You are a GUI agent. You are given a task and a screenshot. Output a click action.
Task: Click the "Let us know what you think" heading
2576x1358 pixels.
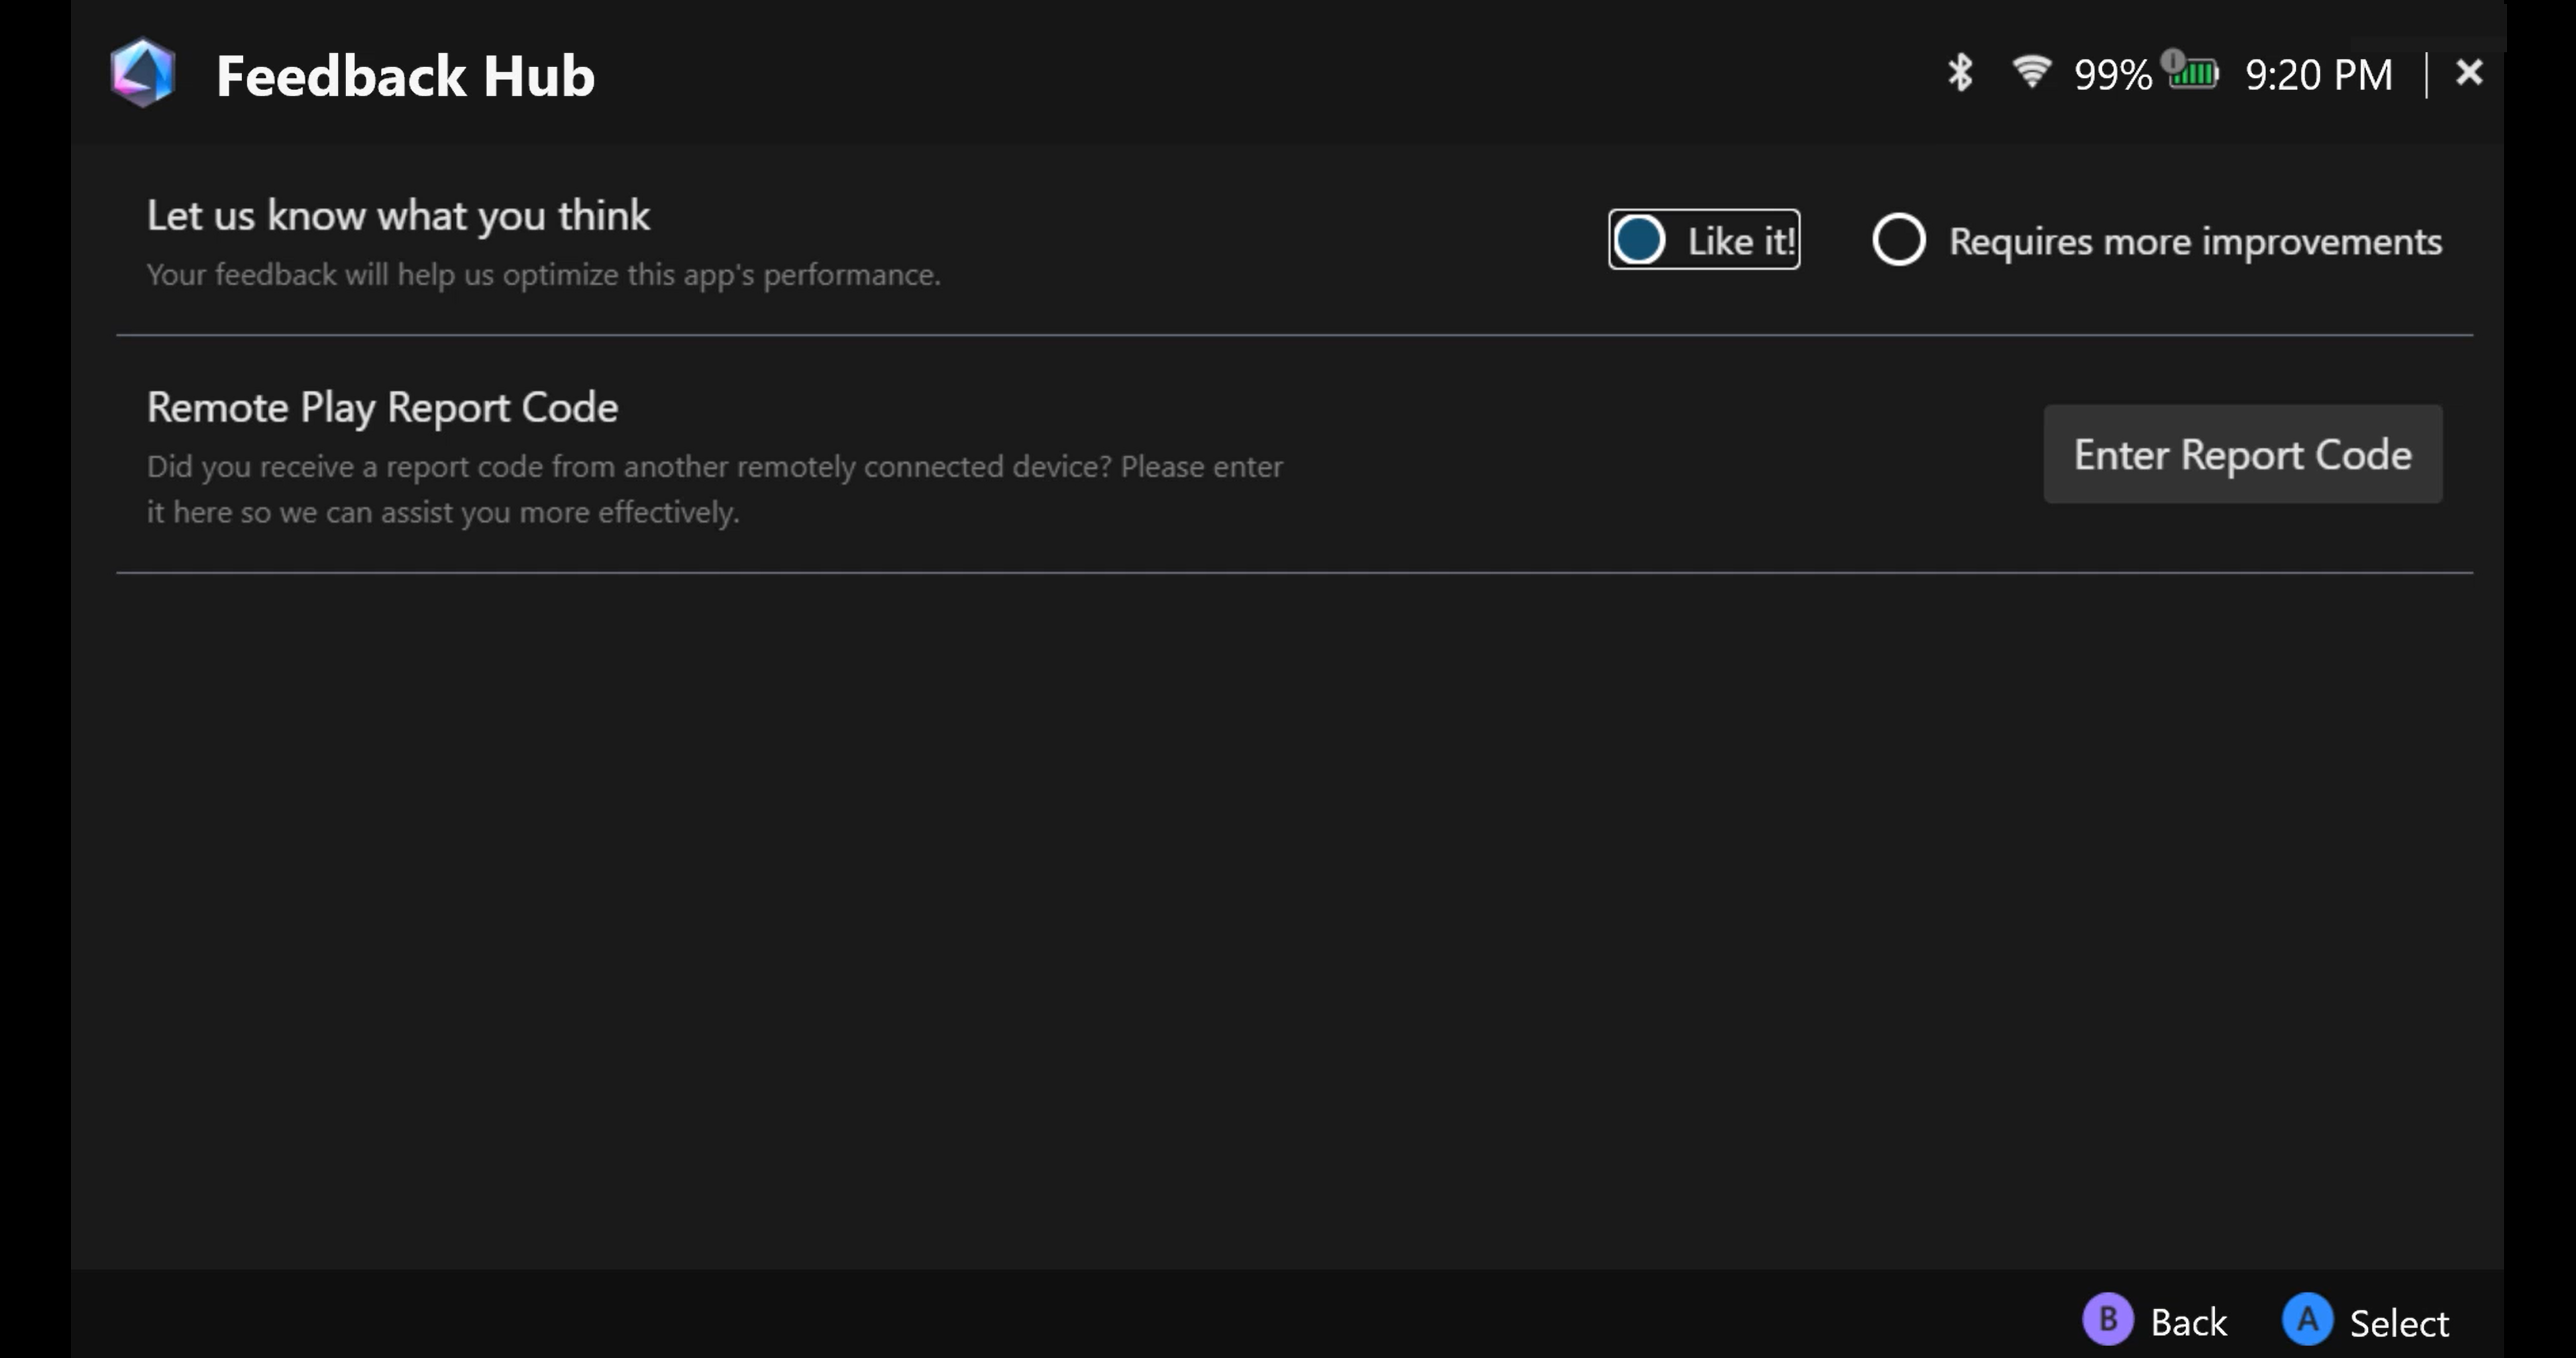398,216
